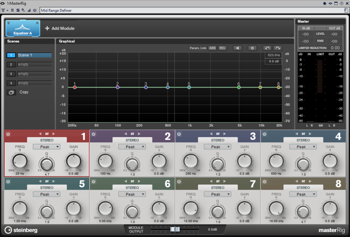Open band 4 Peak filter type dropdown
350x237 pixels.
303,147
